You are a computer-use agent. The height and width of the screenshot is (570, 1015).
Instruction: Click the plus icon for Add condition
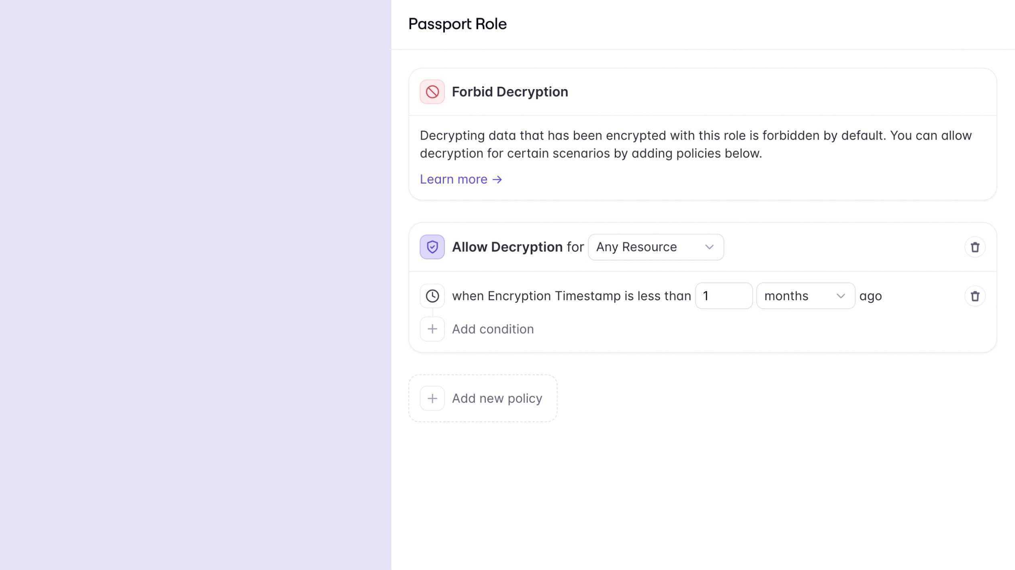click(x=432, y=329)
